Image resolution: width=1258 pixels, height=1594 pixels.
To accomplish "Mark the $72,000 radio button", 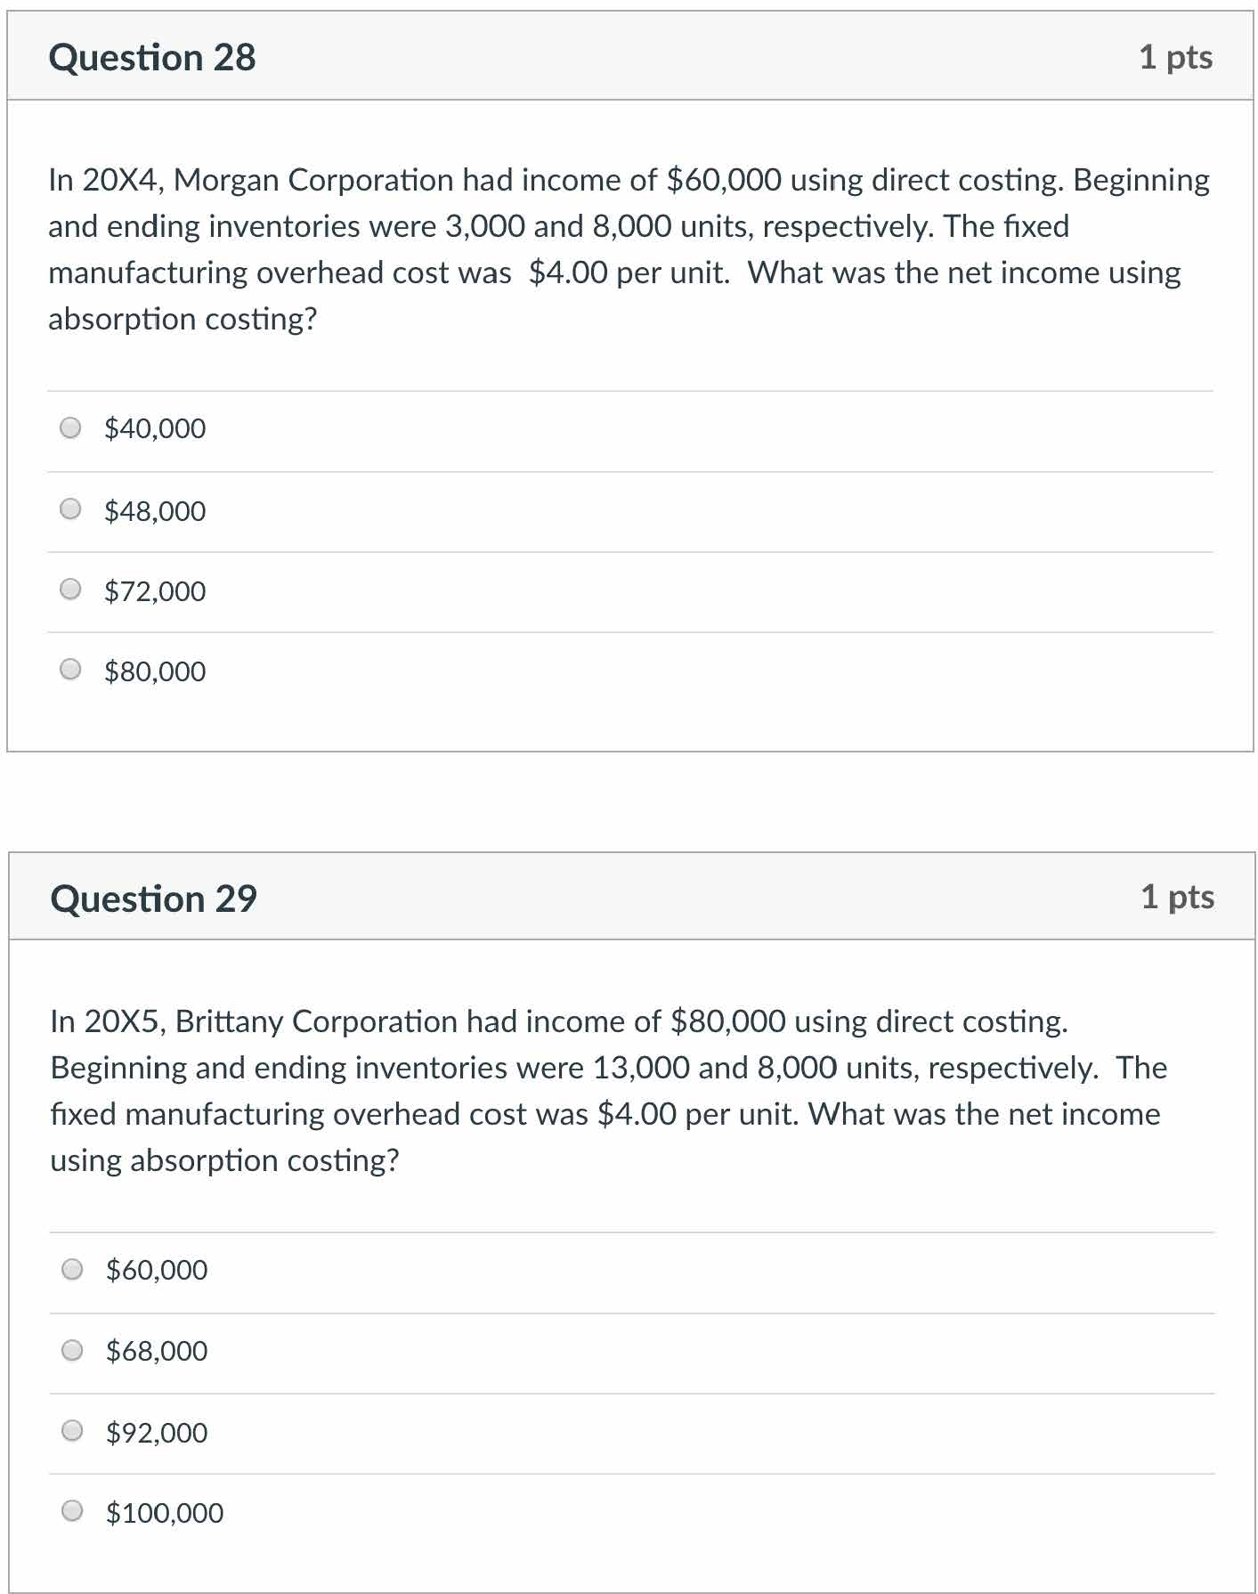I will coord(71,590).
